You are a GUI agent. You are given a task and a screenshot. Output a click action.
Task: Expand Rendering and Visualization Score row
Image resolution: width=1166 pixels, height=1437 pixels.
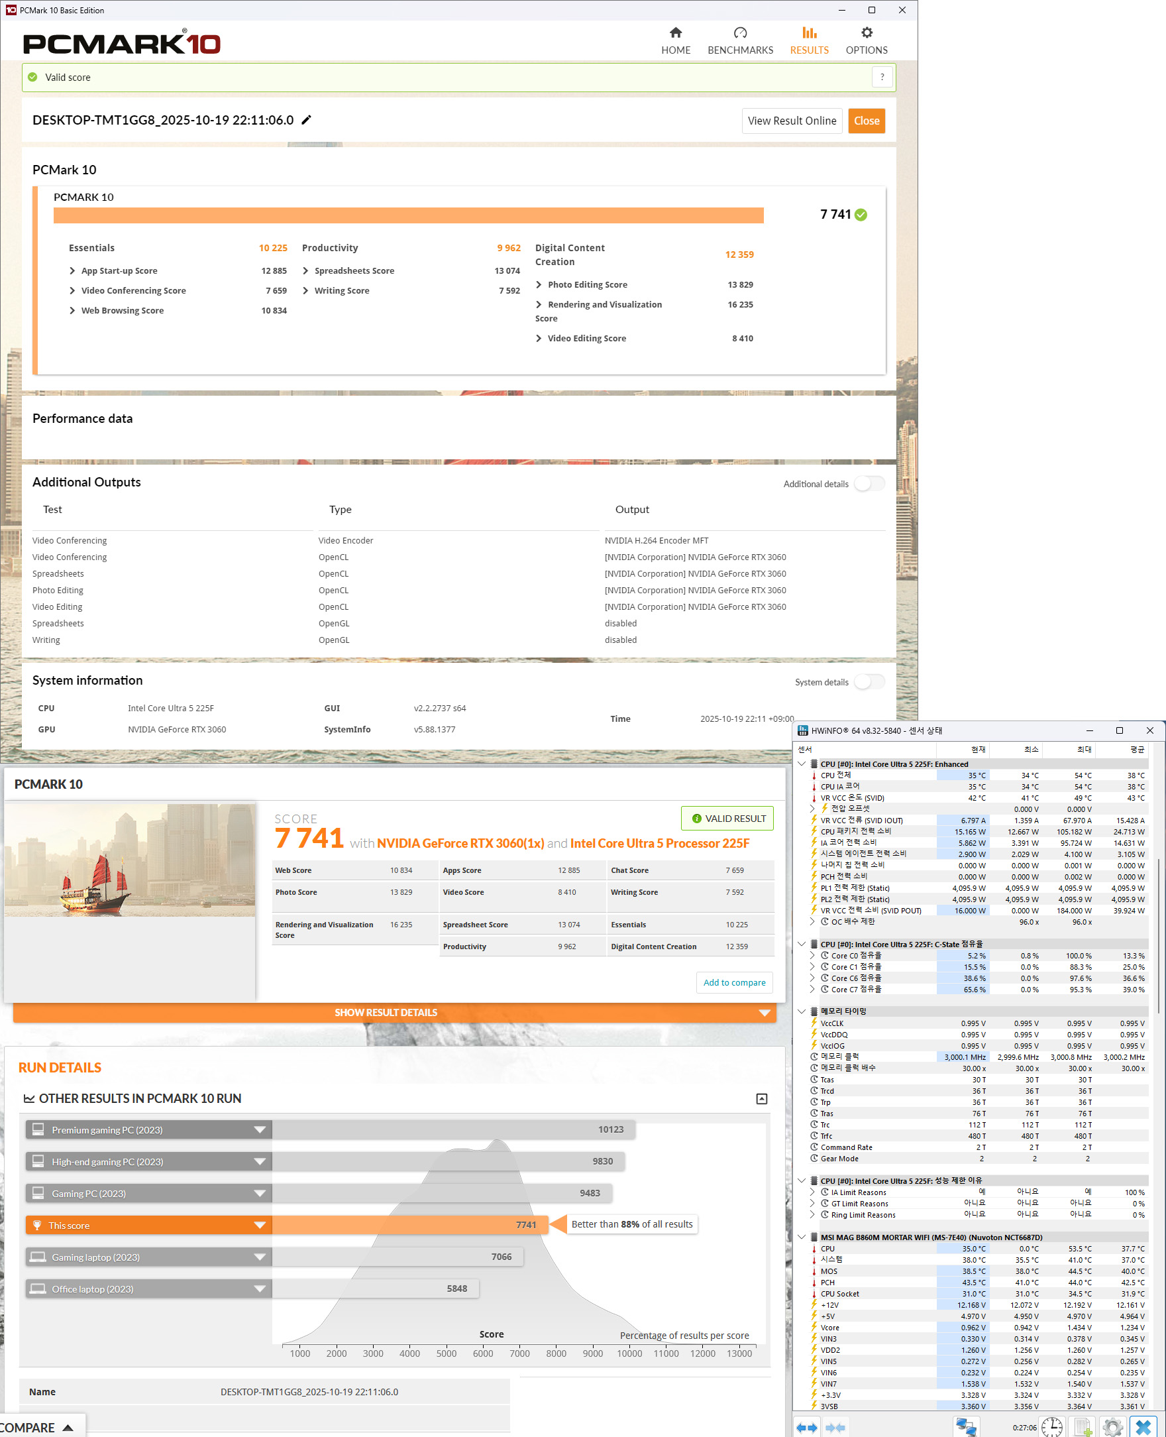[x=539, y=305]
